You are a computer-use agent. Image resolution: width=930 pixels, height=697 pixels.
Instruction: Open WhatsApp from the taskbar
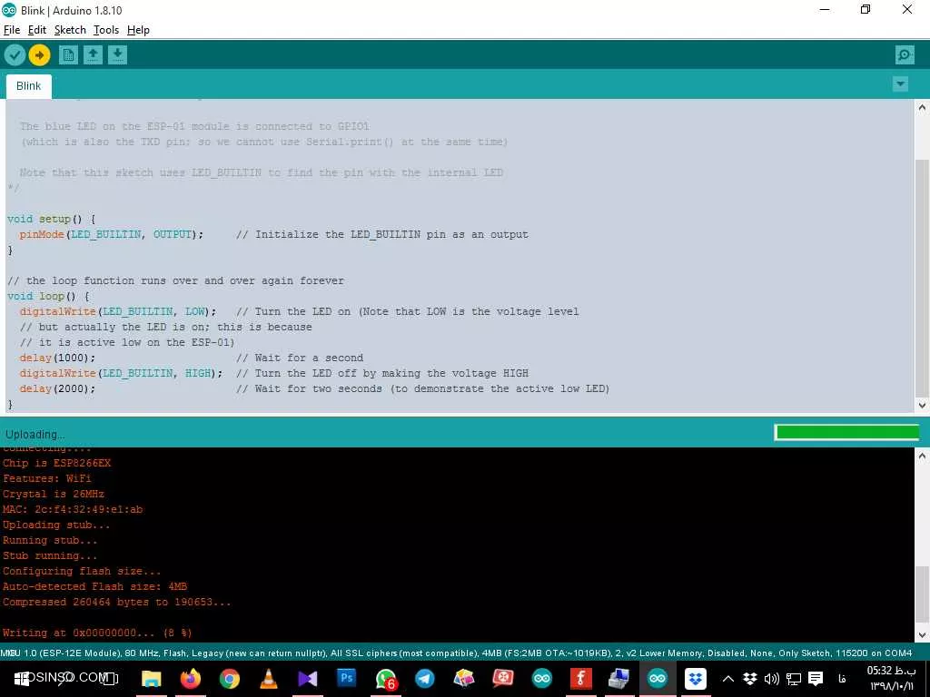(385, 679)
